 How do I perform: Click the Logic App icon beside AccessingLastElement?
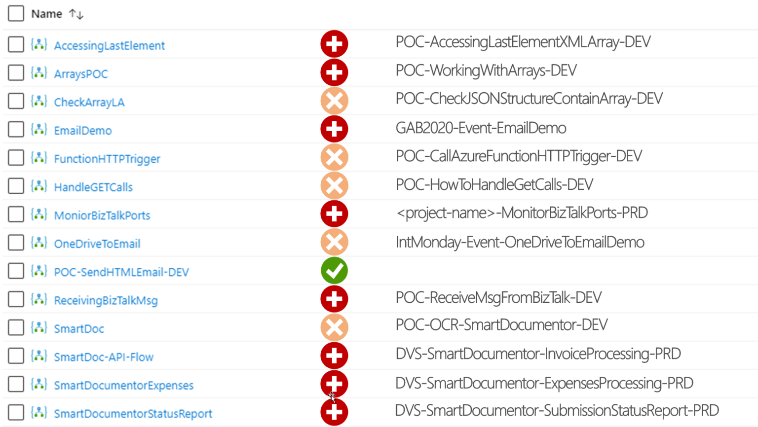coord(39,45)
